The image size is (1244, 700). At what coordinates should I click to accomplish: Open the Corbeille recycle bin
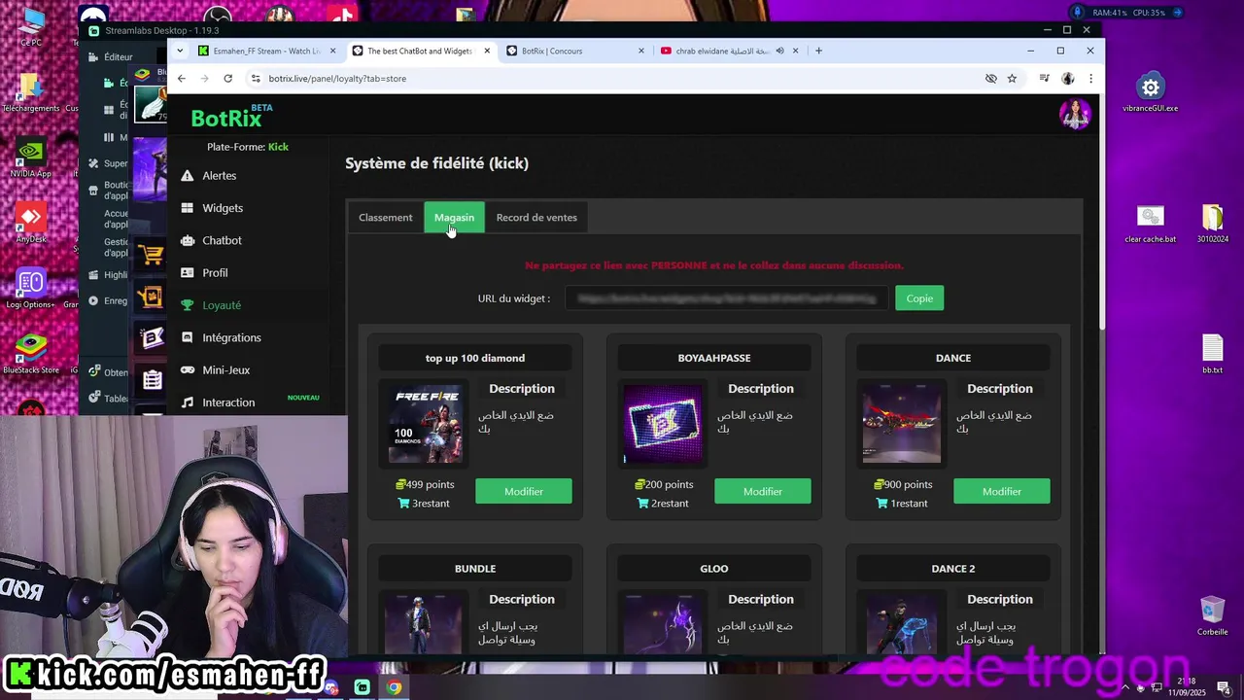coord(1212,615)
